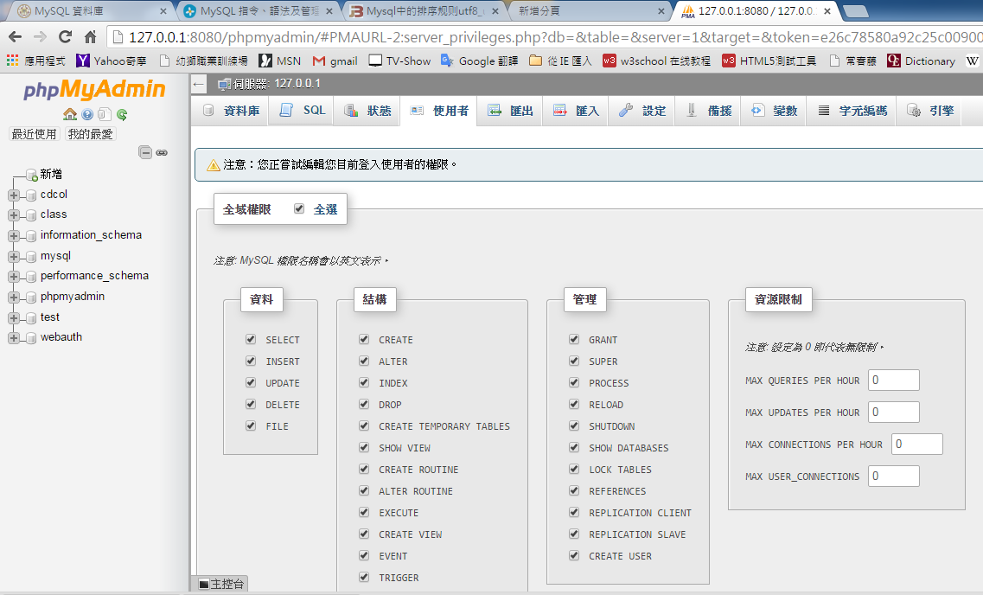Screen dimensions: 983x595
Task: Click the link chain icon in sidebar
Action: [162, 152]
